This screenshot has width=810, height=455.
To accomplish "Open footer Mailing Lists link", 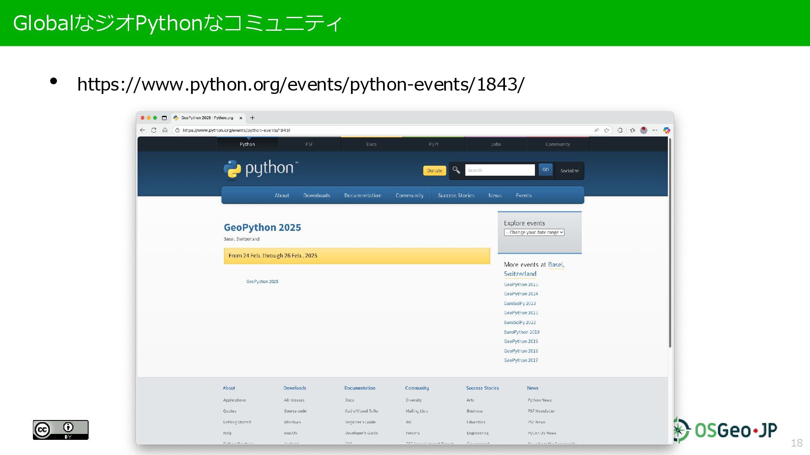I will [x=417, y=411].
